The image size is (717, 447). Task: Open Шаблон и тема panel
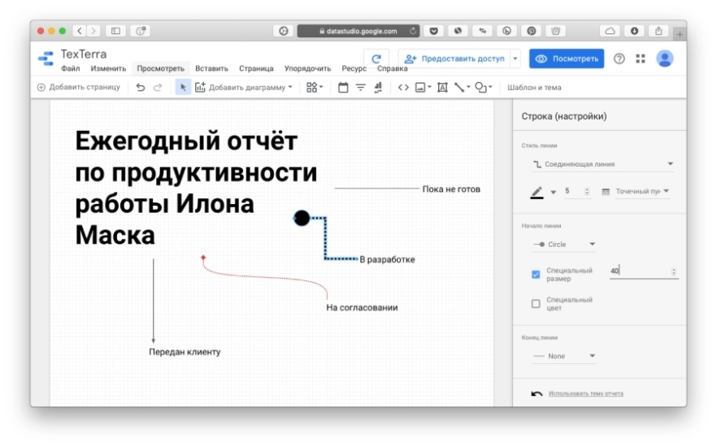[534, 87]
